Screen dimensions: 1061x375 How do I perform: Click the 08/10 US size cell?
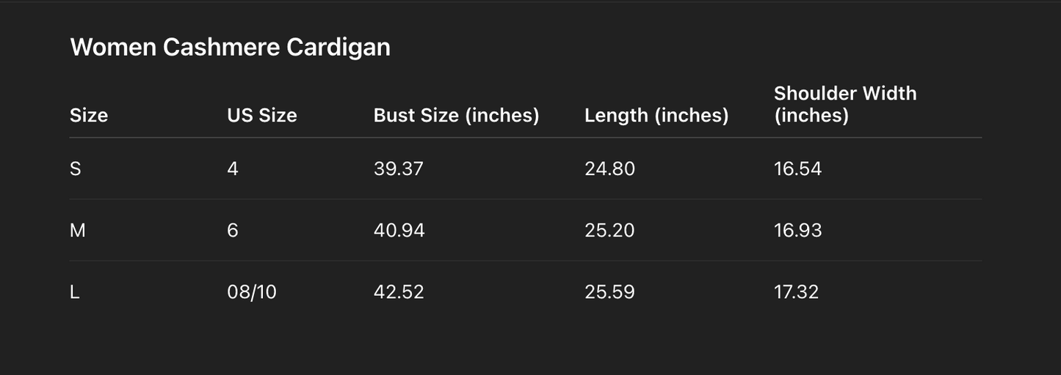252,292
